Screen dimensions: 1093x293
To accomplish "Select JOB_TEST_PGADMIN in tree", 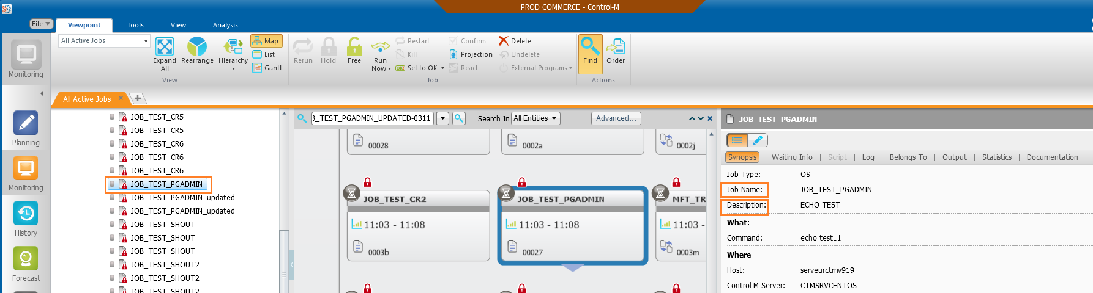I will point(166,184).
